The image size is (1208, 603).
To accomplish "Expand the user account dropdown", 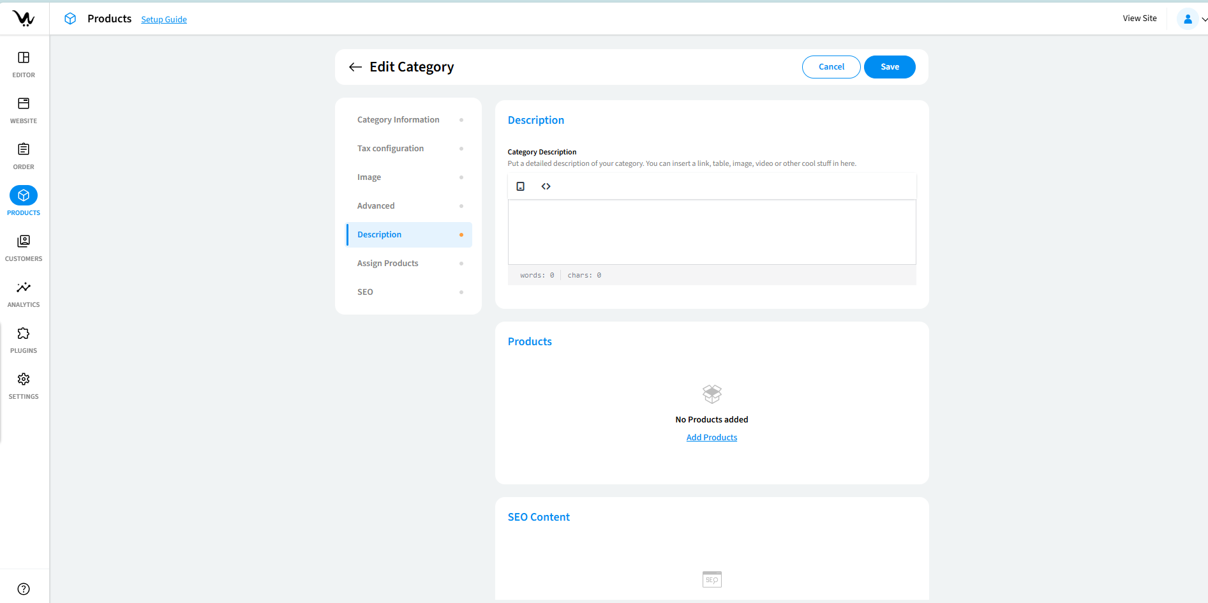I will click(x=1192, y=19).
